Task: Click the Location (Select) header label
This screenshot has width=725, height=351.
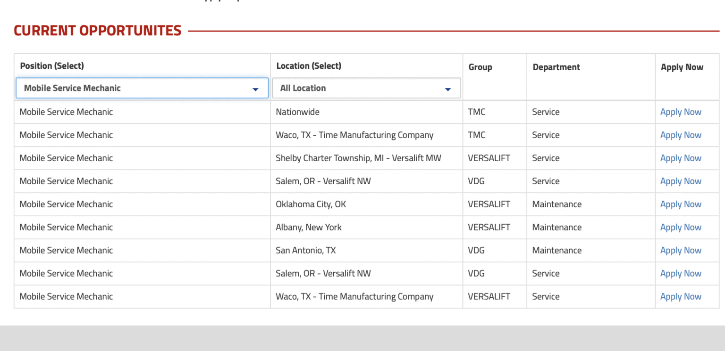Action: click(x=309, y=66)
